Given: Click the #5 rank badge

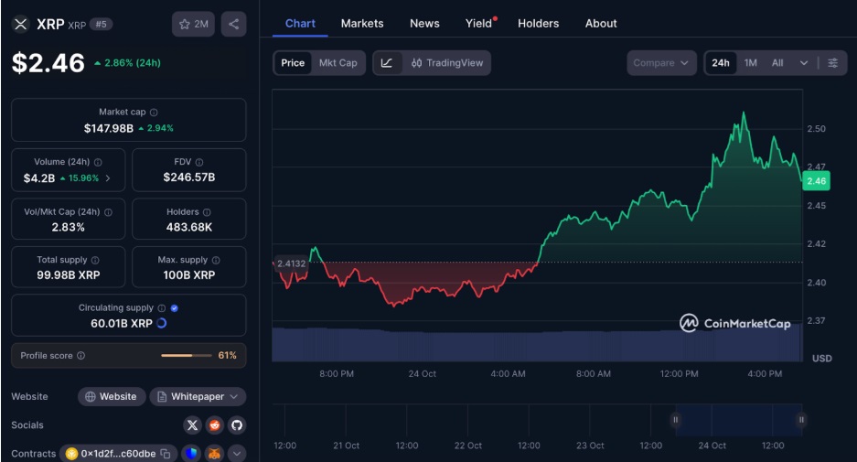Looking at the screenshot, I should (102, 24).
